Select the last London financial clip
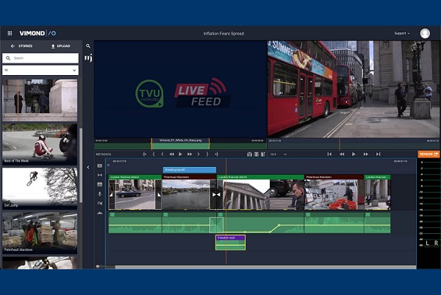441x295 pixels. point(378,192)
